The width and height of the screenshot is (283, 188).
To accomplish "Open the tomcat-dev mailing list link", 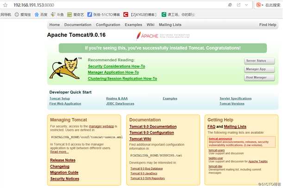I will [x=215, y=166].
